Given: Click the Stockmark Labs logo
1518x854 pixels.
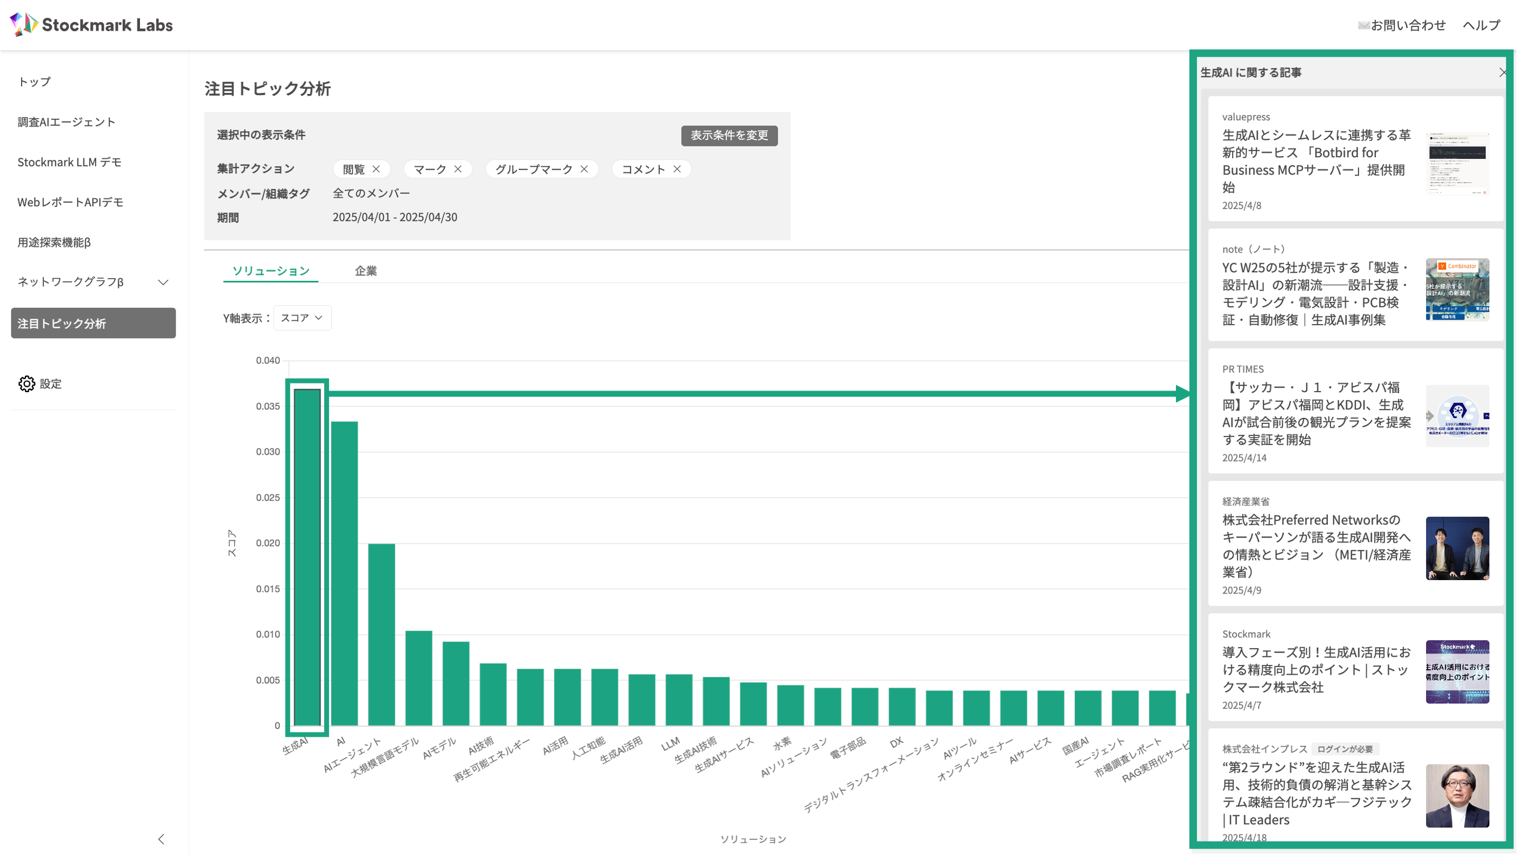Looking at the screenshot, I should [x=91, y=25].
